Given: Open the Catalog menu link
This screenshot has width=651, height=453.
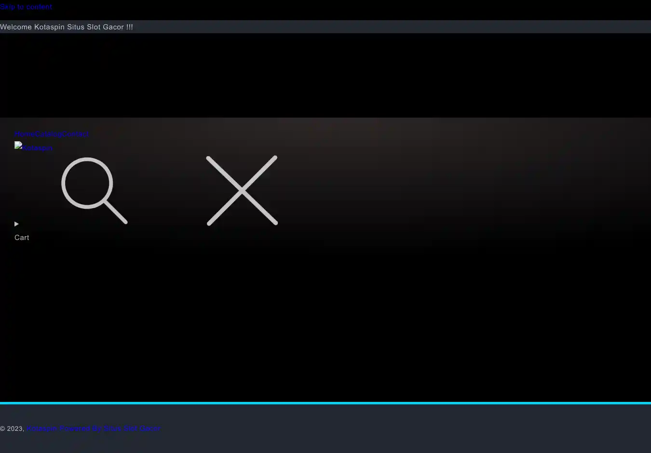Looking at the screenshot, I should coord(48,134).
